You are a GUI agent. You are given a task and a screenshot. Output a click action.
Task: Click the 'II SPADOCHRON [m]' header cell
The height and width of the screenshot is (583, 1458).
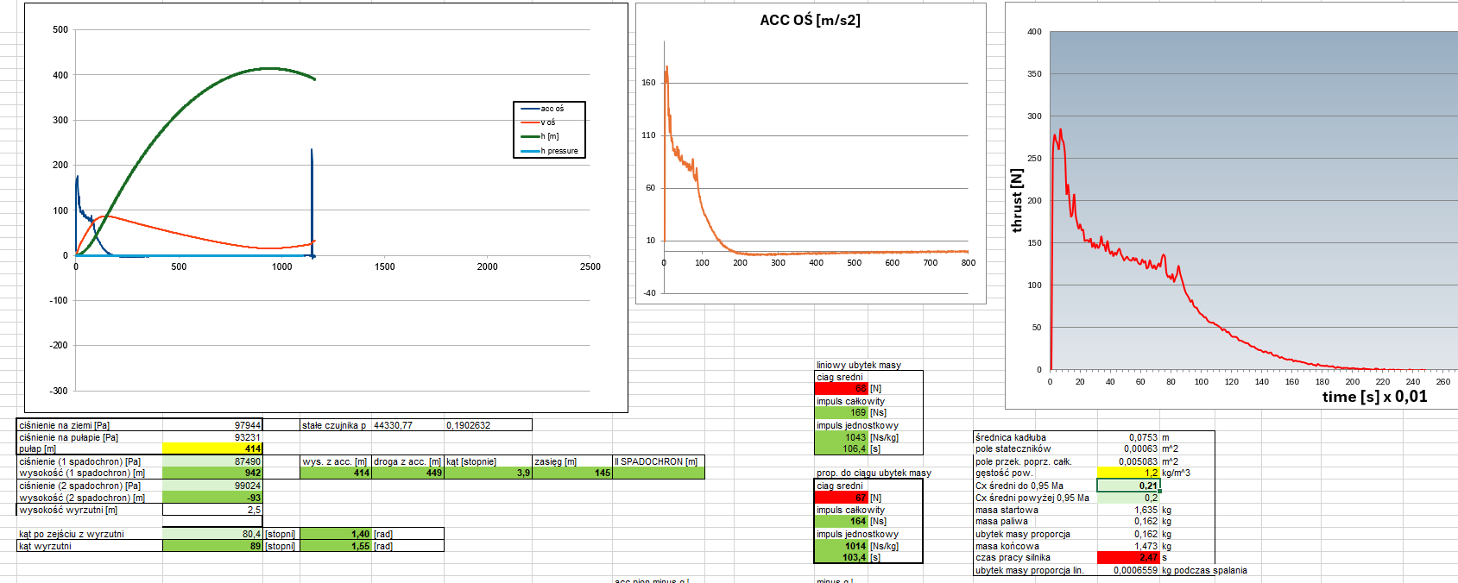[x=658, y=461]
